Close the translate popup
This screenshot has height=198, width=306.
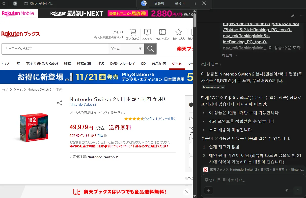pos(204,3)
